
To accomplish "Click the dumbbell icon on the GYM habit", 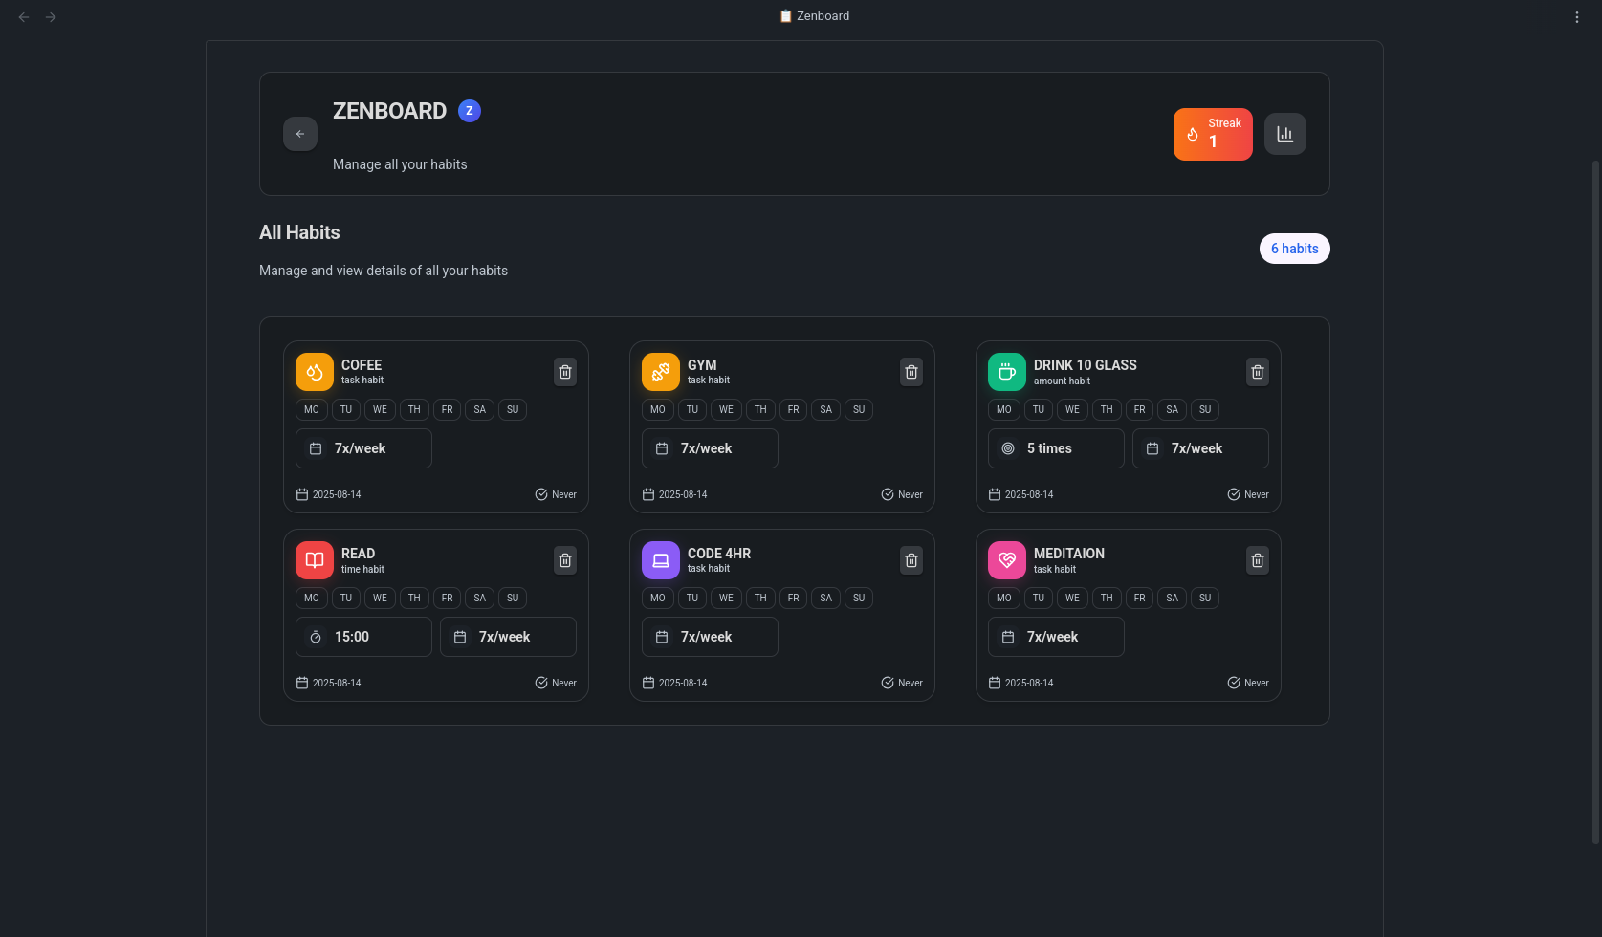I will point(660,371).
